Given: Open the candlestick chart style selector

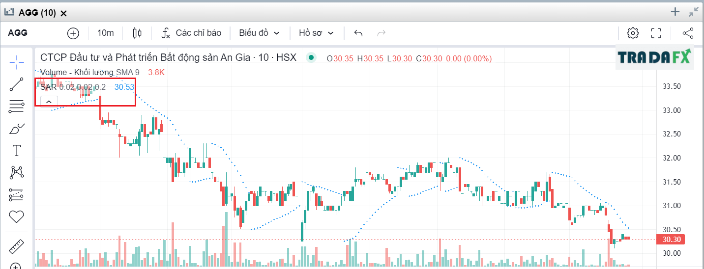Looking at the screenshot, I should [x=137, y=33].
